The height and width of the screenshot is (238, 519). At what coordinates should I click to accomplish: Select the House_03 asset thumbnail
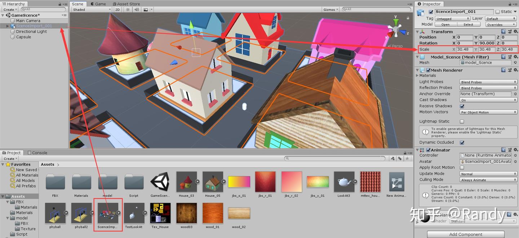tap(187, 182)
